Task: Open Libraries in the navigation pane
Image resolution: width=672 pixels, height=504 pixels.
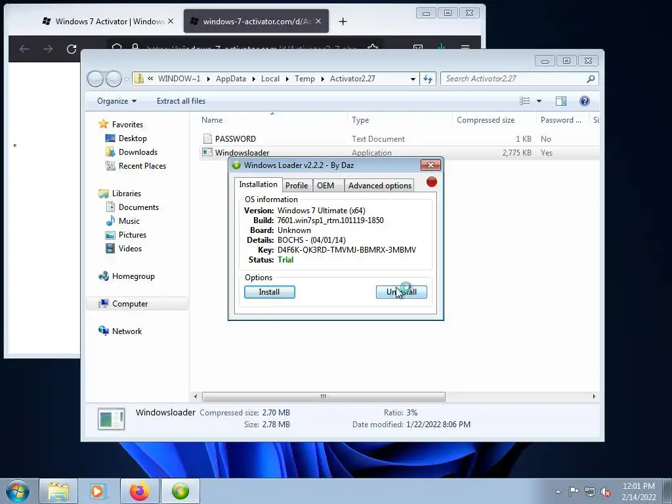Action: [x=127, y=194]
